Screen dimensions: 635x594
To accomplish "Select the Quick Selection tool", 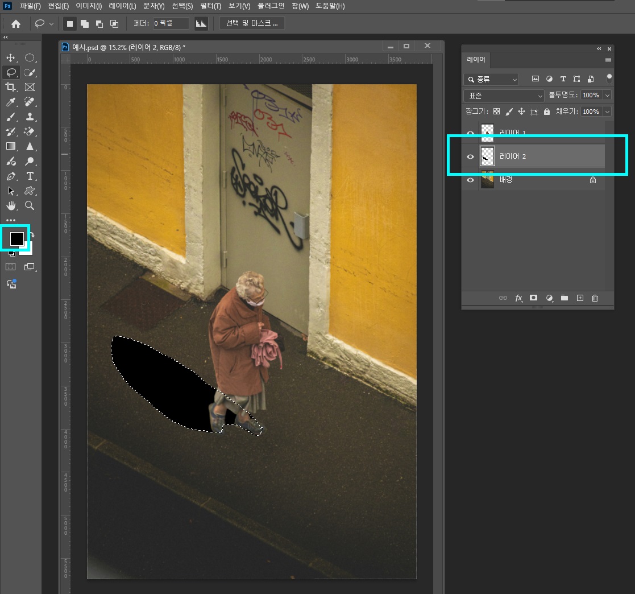I will [x=30, y=72].
